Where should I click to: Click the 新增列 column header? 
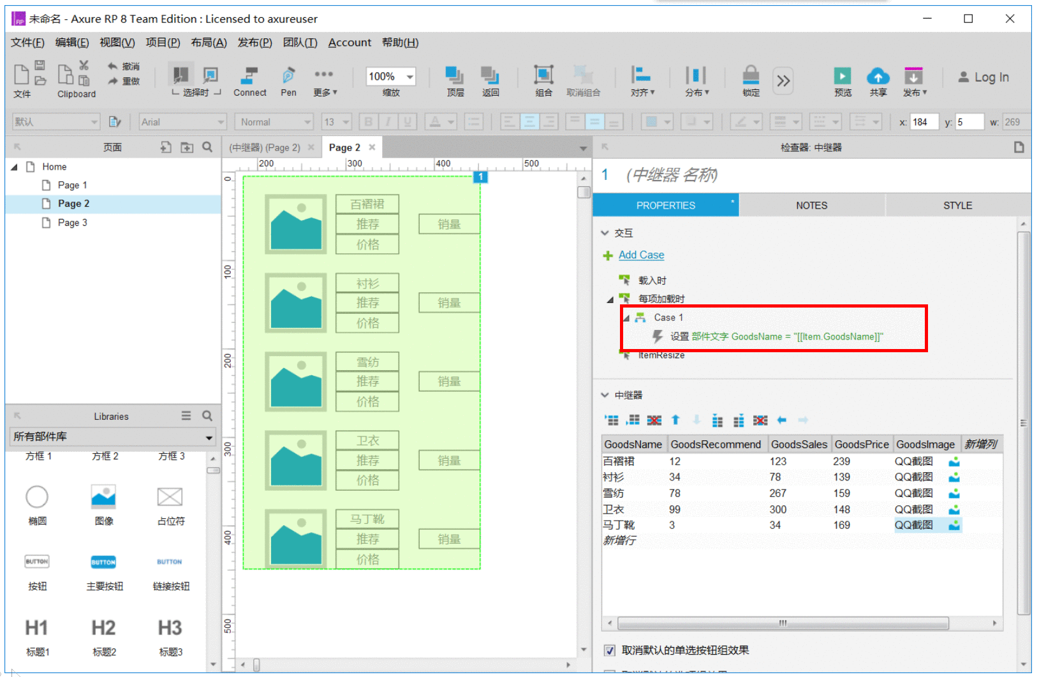(980, 444)
